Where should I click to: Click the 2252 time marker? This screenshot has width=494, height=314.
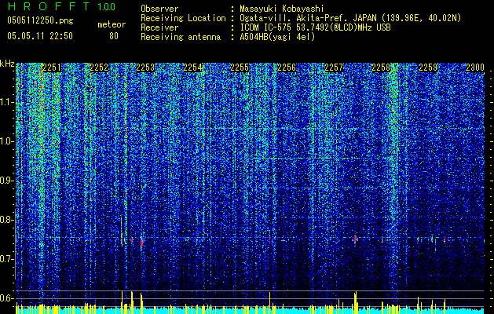coord(99,68)
